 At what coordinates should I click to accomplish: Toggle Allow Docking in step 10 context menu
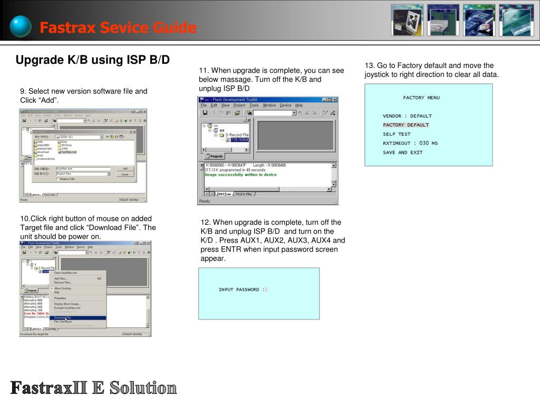click(78, 288)
